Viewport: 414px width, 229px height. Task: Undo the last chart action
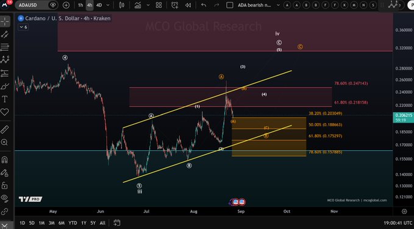tap(204, 5)
